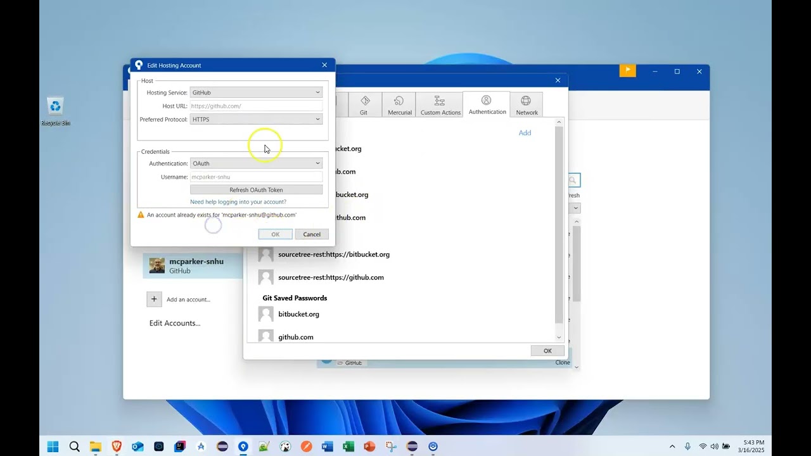Viewport: 811px width, 456px height.
Task: Open the Windows Start menu
Action: click(x=53, y=446)
